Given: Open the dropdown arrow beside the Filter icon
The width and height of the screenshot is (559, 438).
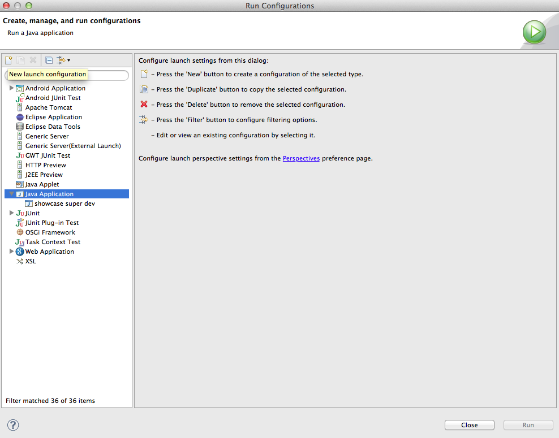Looking at the screenshot, I should [69, 60].
